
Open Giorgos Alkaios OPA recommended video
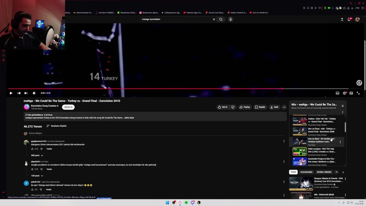pyautogui.click(x=316, y=184)
